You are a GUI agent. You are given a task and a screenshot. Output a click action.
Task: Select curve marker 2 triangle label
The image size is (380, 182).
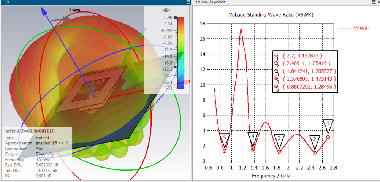315,142
